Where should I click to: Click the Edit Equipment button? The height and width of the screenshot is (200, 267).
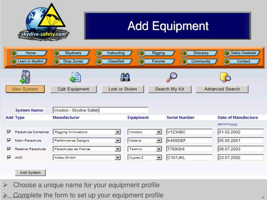[74, 89]
